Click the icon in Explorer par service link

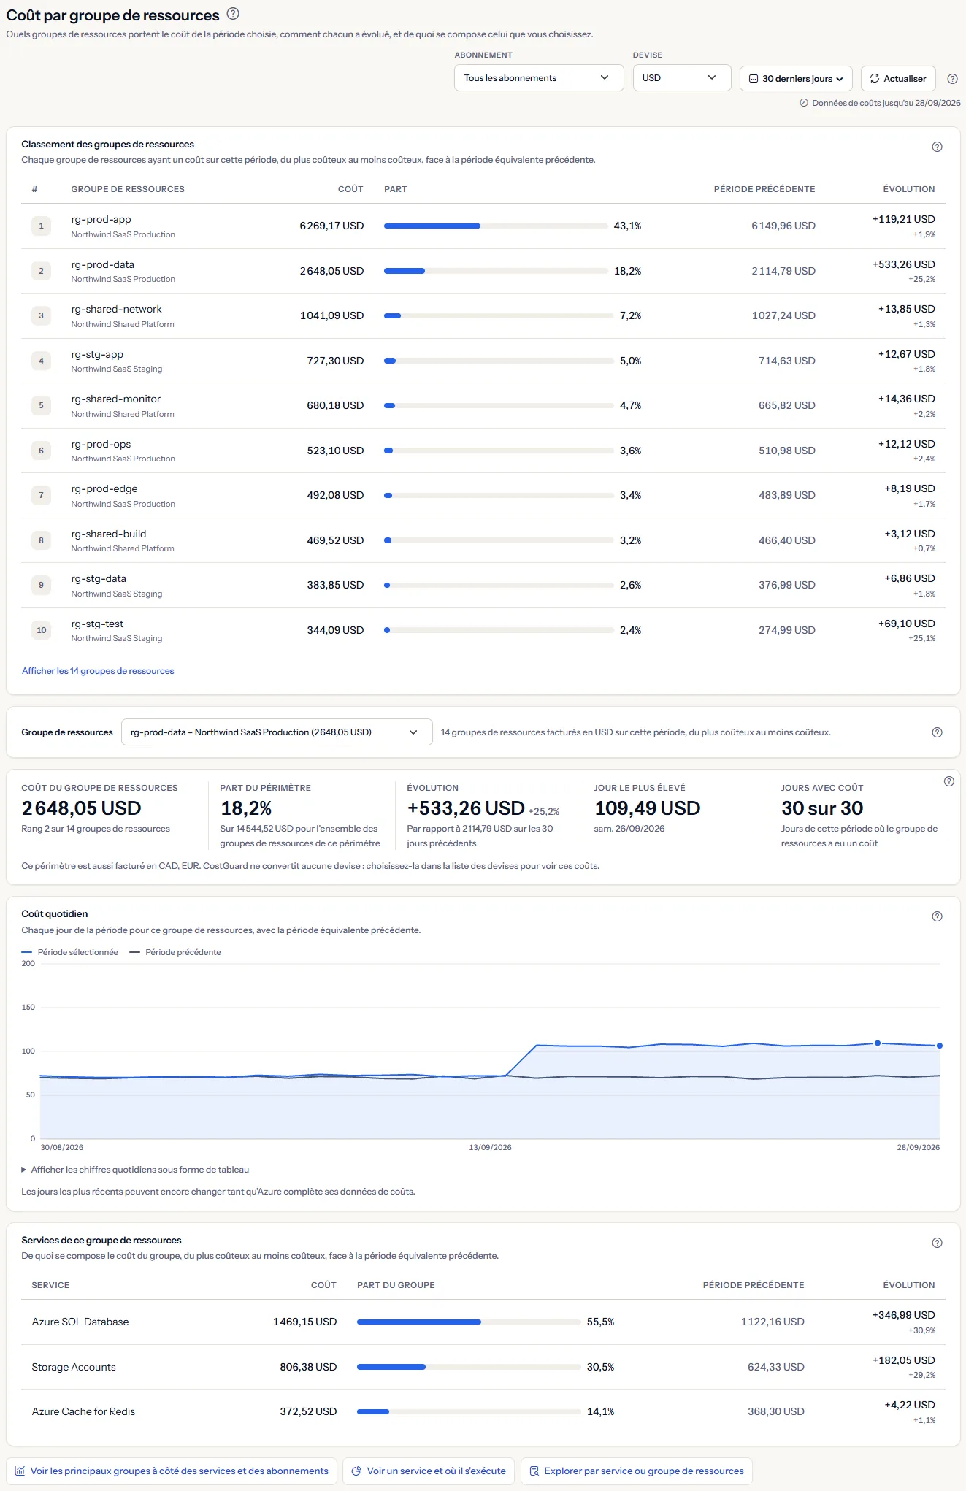click(534, 1471)
